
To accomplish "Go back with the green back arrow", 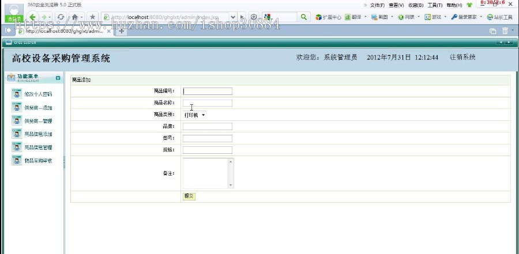I will pyautogui.click(x=32, y=17).
